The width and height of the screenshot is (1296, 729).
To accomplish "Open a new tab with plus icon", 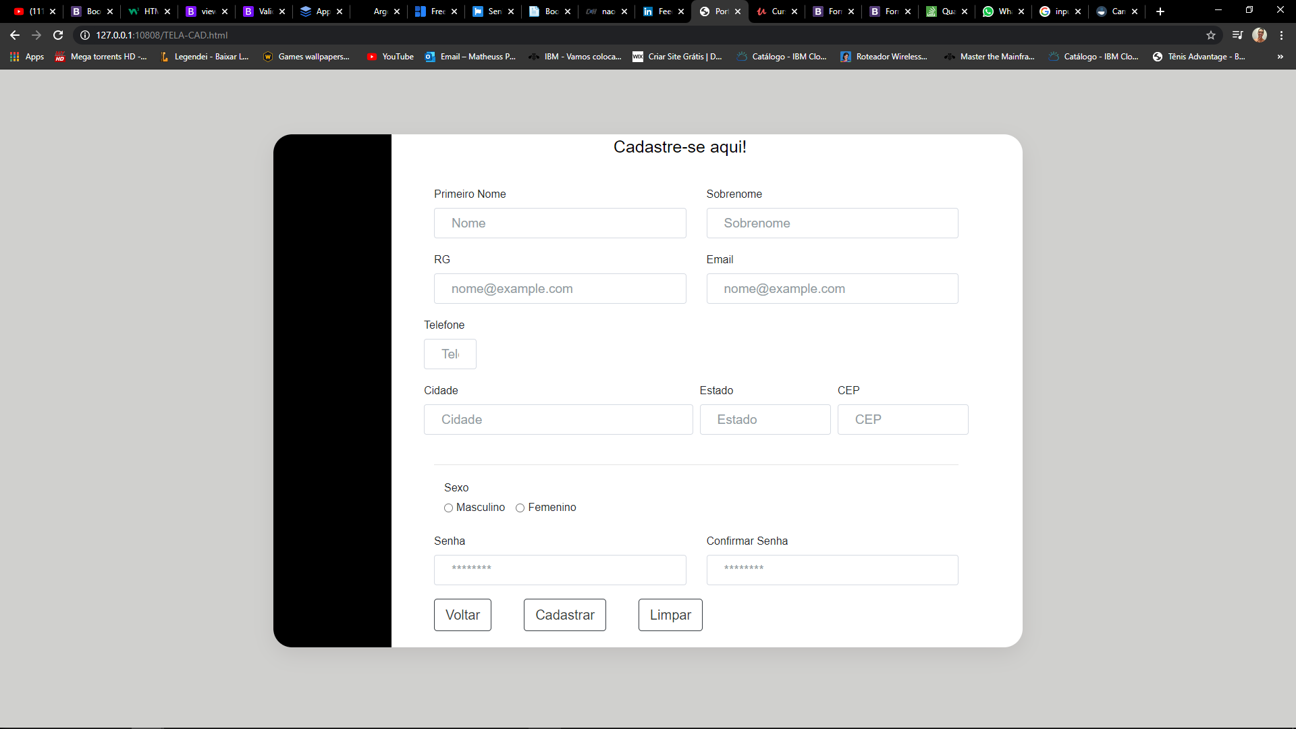I will click(x=1160, y=11).
